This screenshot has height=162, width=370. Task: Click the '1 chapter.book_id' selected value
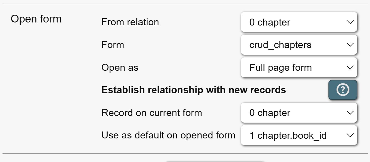click(x=288, y=135)
